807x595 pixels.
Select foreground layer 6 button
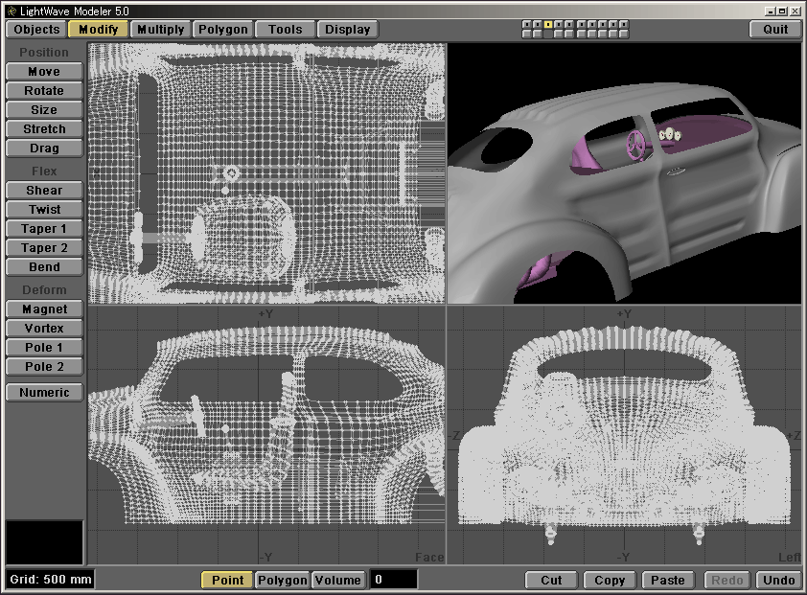coord(582,24)
